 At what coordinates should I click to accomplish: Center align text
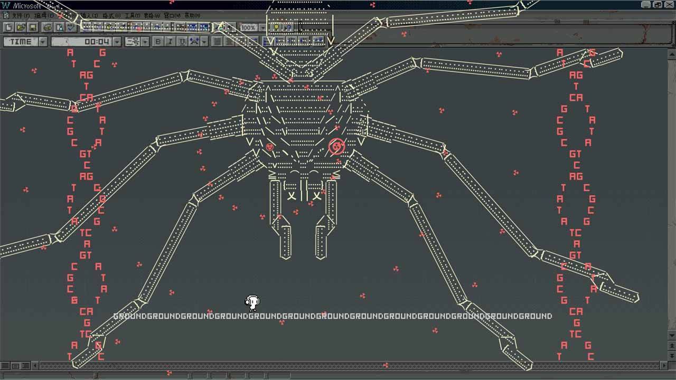[x=229, y=41]
